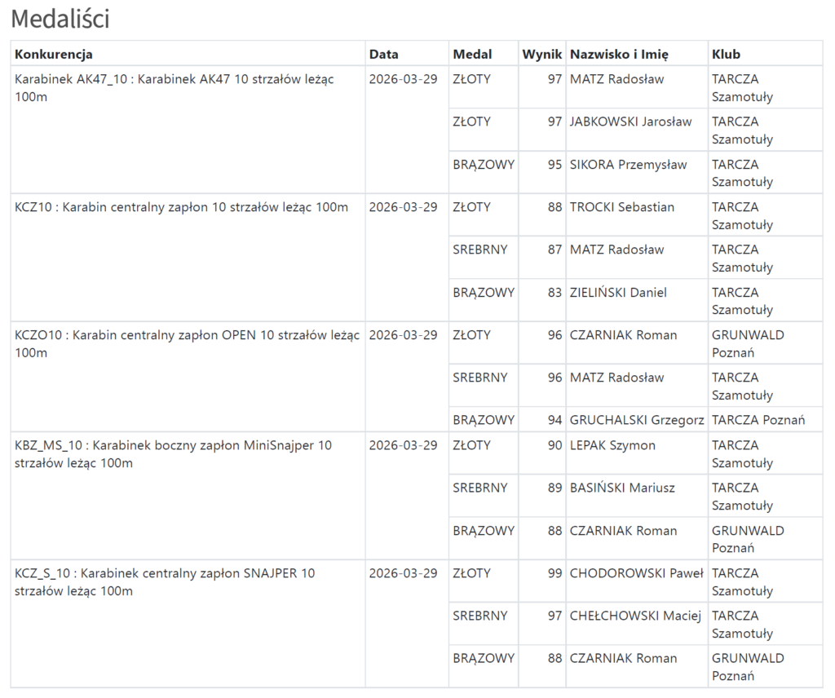
Task: Select the KBZ_MS_10 MiniSnajper competition cell
Action: 174,454
